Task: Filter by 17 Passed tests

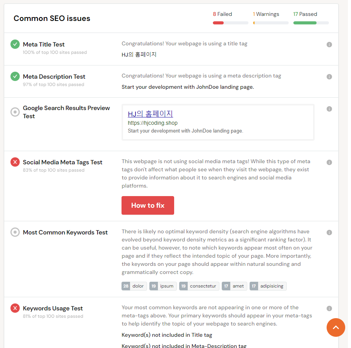Action: (x=305, y=14)
